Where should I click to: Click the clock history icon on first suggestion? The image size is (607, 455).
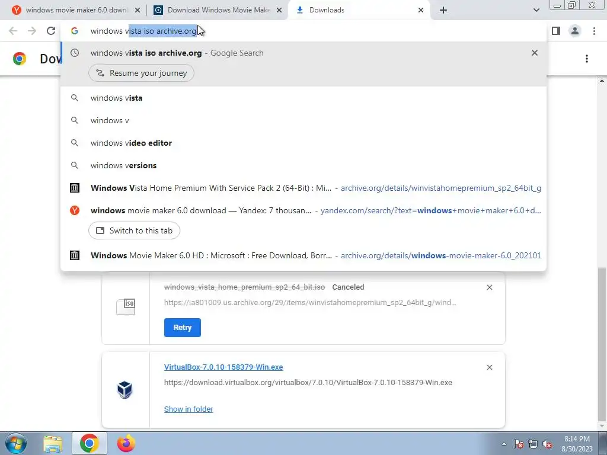coord(75,53)
